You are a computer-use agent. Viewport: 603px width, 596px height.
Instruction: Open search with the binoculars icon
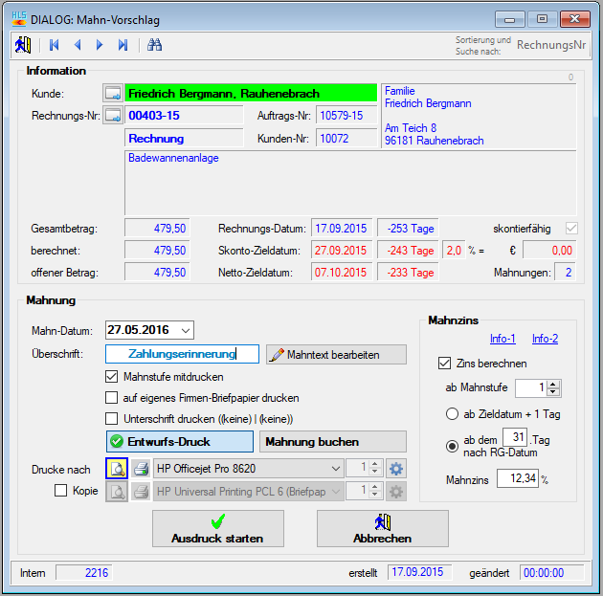tap(155, 45)
